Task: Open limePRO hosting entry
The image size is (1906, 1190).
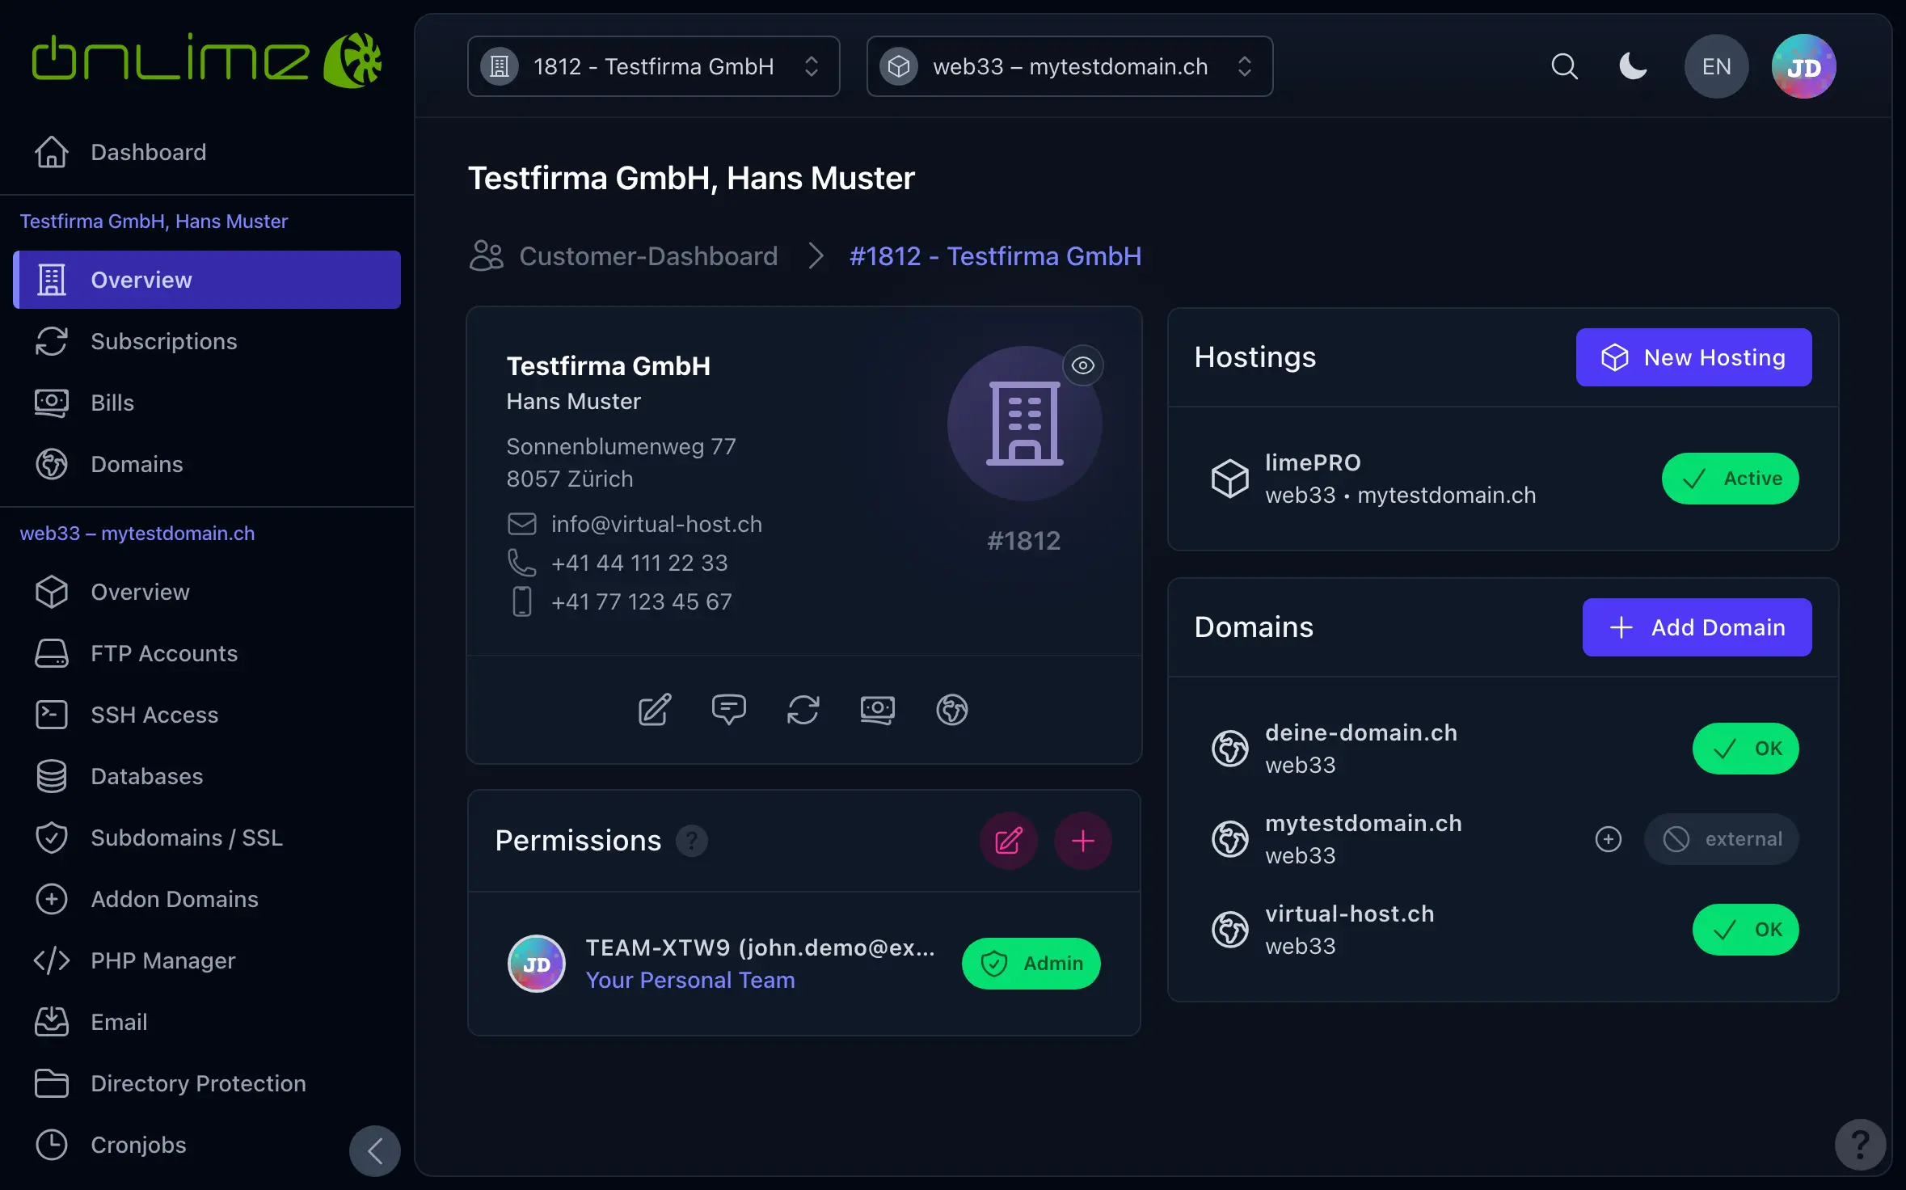Action: tap(1503, 479)
